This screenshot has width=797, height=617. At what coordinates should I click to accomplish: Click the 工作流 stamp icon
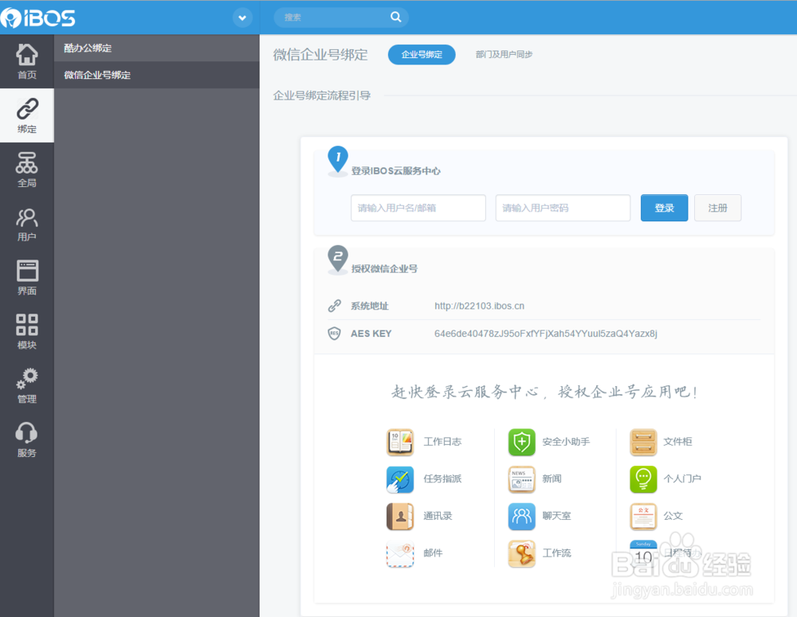521,553
